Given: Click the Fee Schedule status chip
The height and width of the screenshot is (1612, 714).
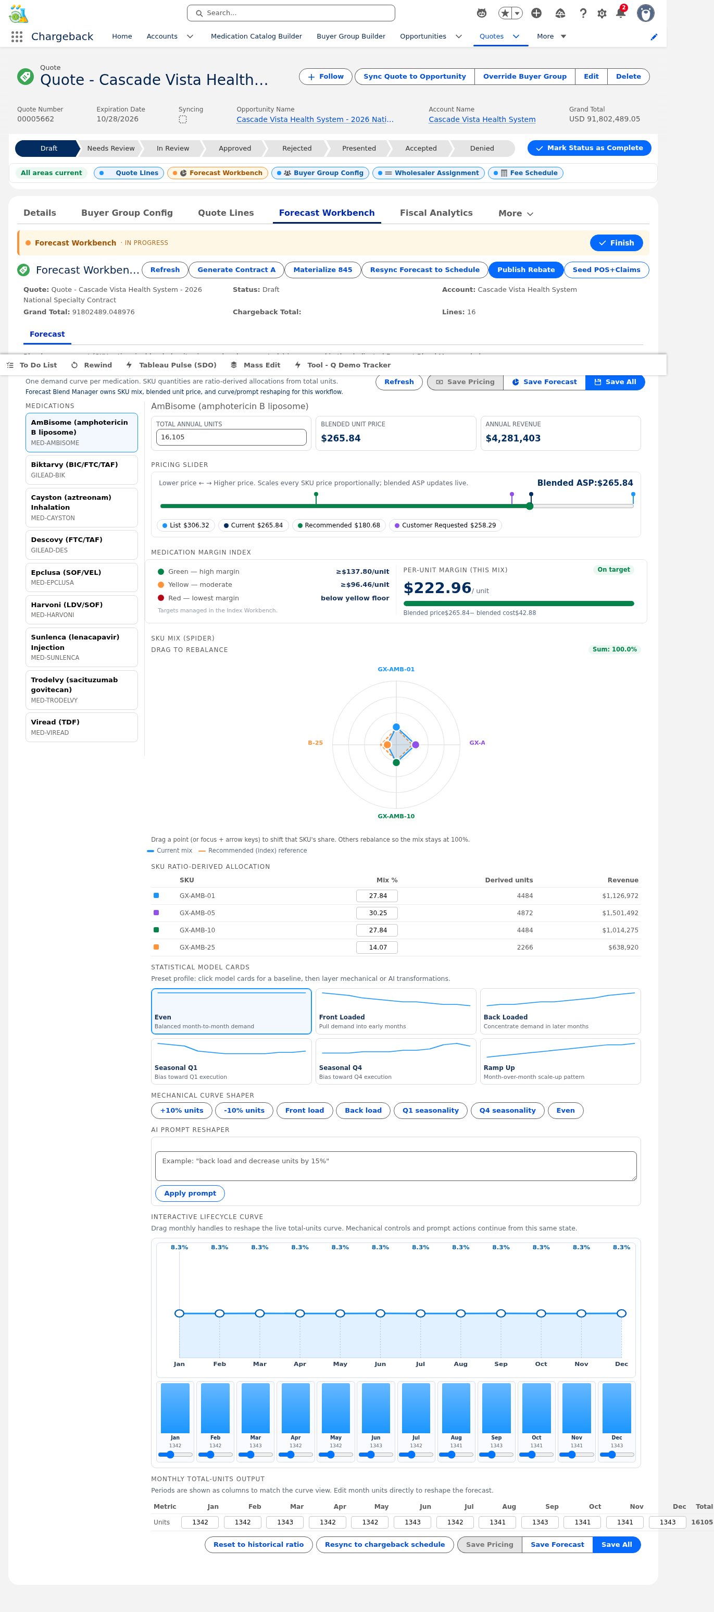Looking at the screenshot, I should click(526, 174).
